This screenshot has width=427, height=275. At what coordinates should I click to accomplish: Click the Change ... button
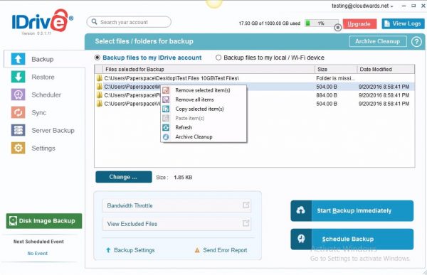coord(124,177)
